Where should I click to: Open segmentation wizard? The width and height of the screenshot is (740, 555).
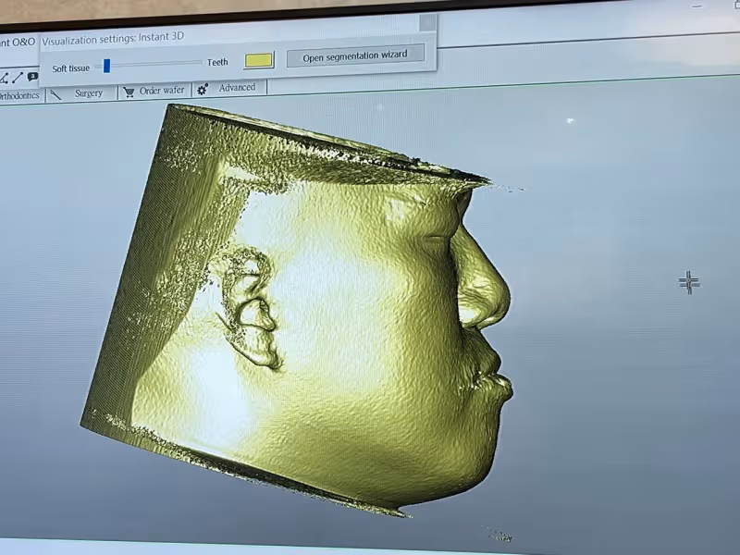pyautogui.click(x=355, y=55)
